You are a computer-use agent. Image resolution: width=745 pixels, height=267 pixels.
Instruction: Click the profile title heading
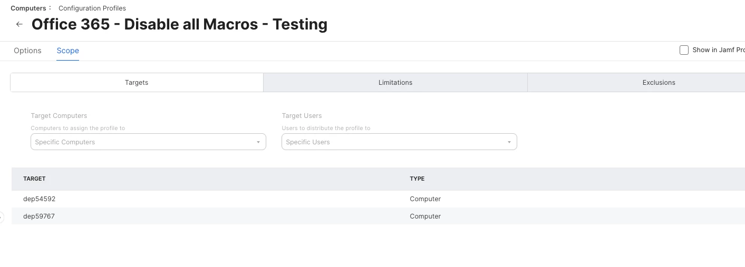179,24
